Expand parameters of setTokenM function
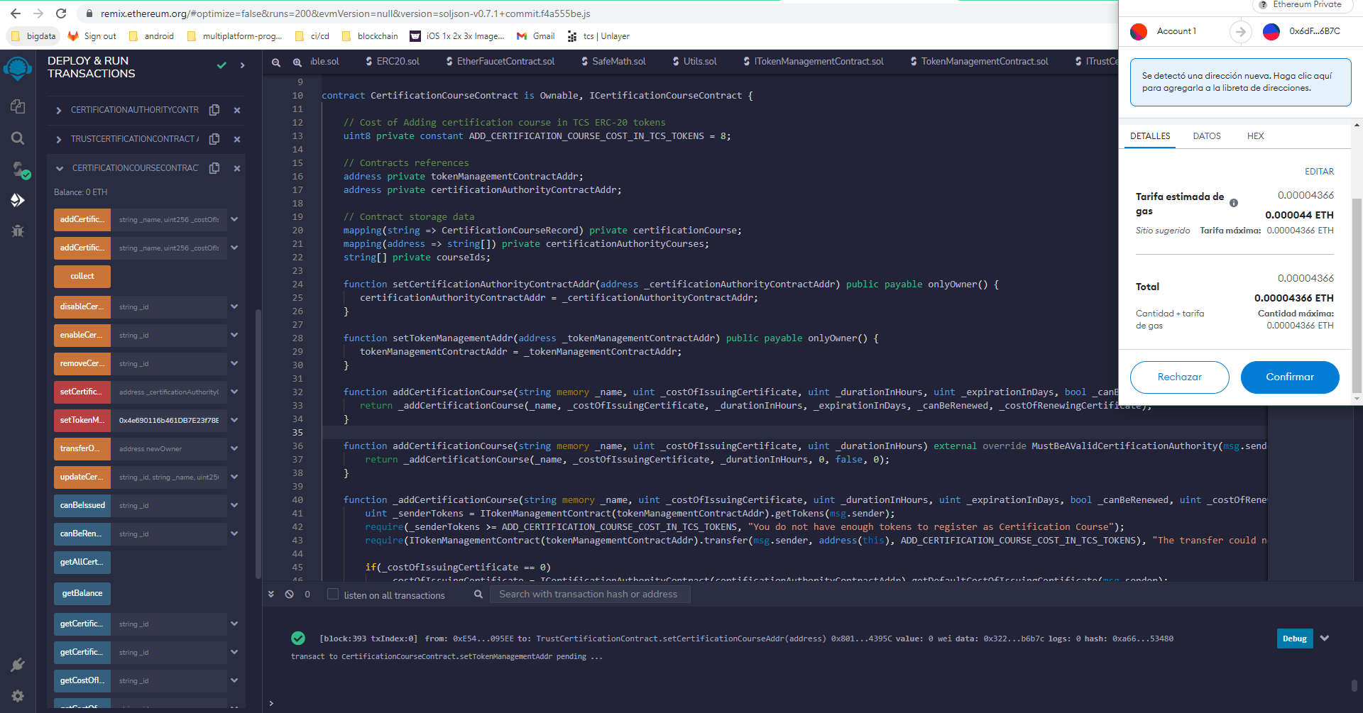Screen dimensions: 1363x713 (x=234, y=420)
